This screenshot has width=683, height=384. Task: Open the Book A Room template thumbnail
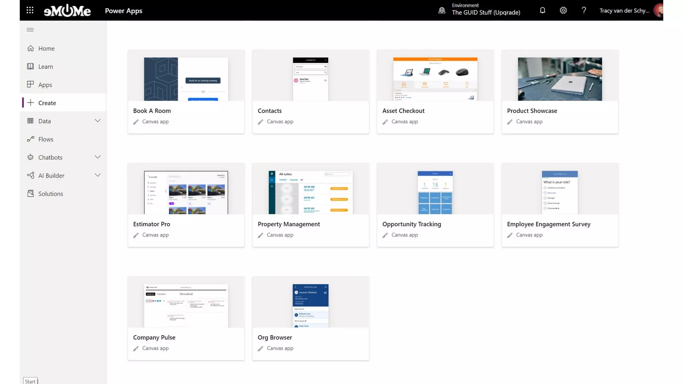click(186, 79)
